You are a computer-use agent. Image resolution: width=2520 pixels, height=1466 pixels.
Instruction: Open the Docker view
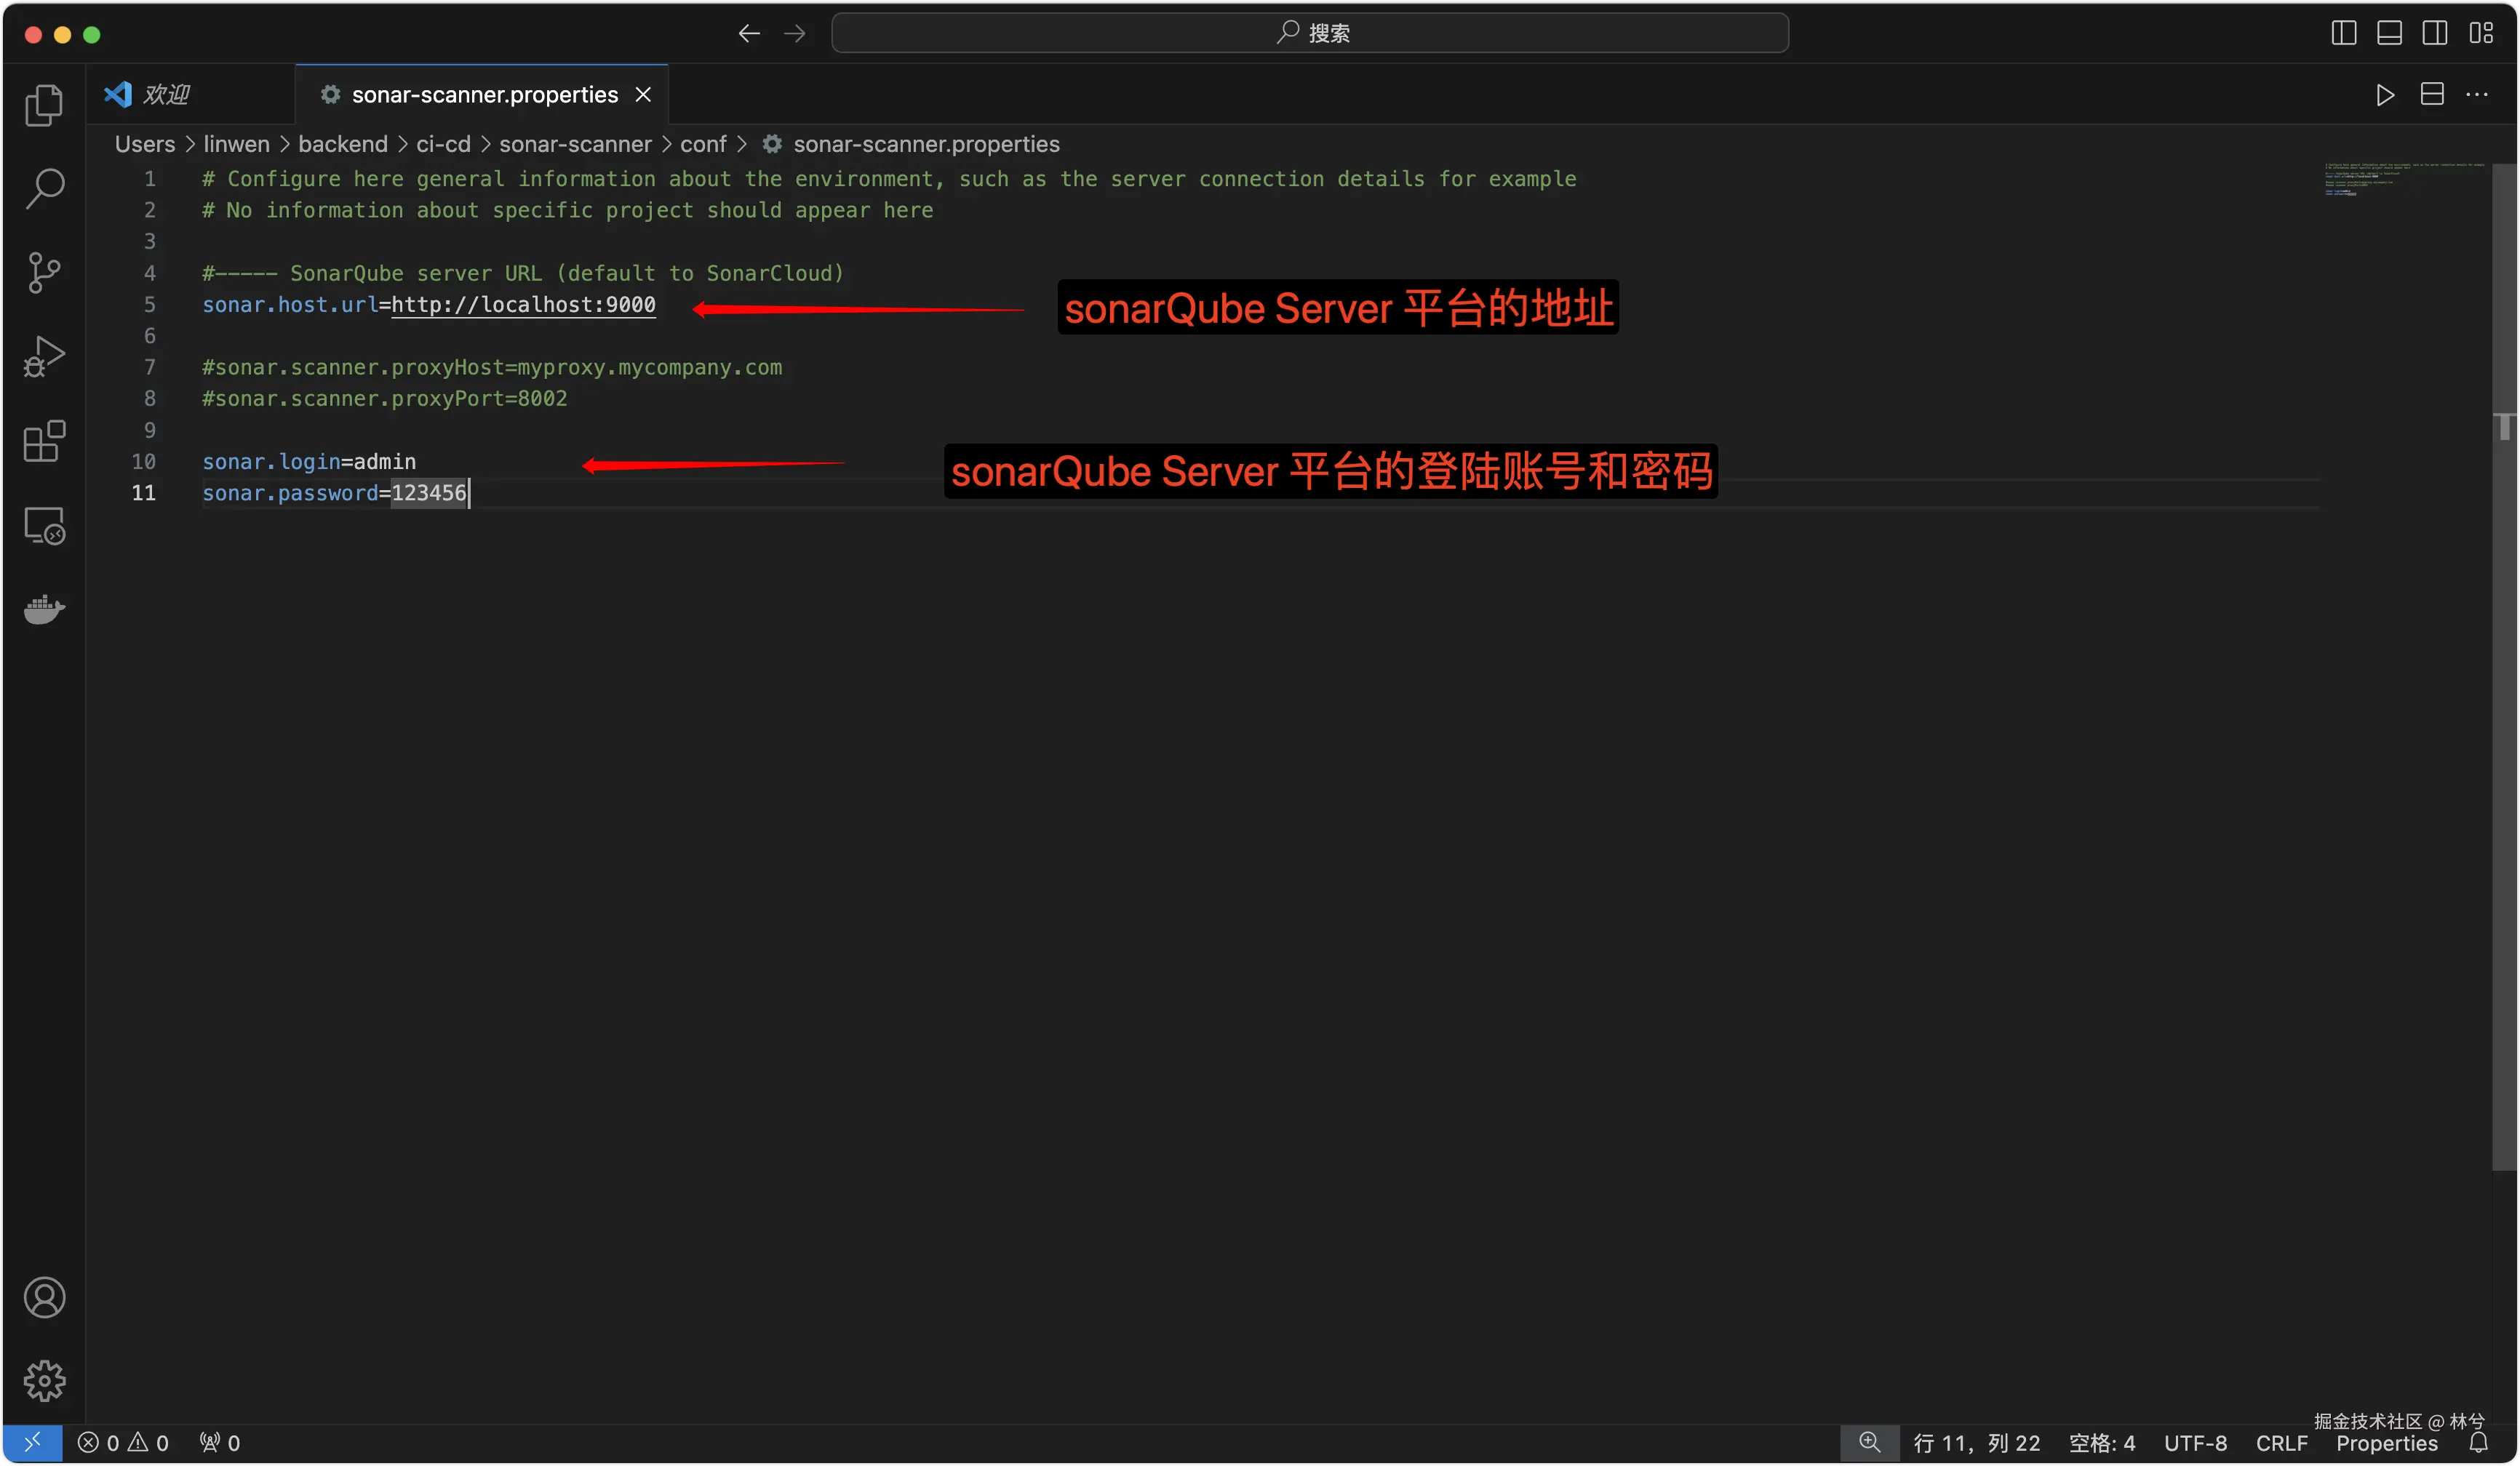click(x=44, y=609)
